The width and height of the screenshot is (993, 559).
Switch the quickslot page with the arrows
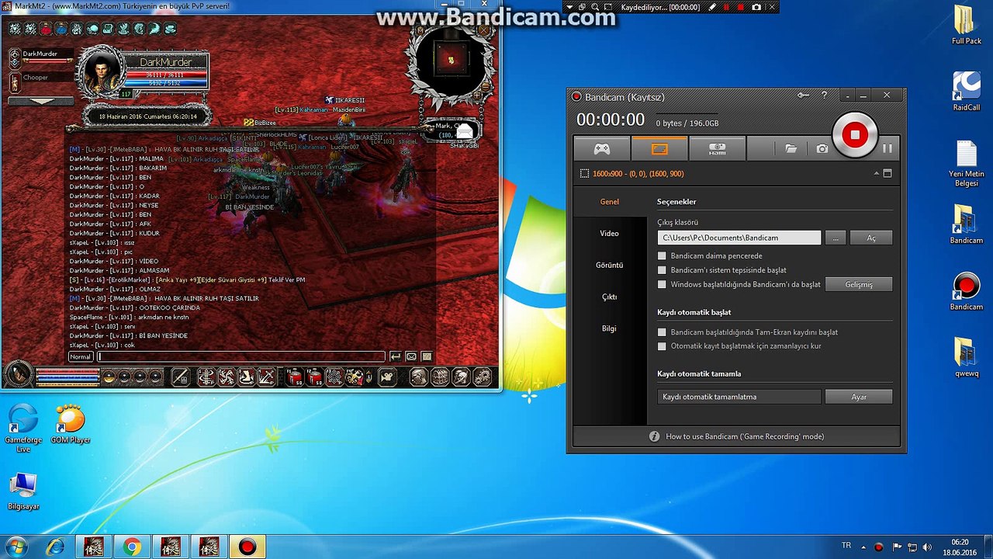tap(369, 377)
